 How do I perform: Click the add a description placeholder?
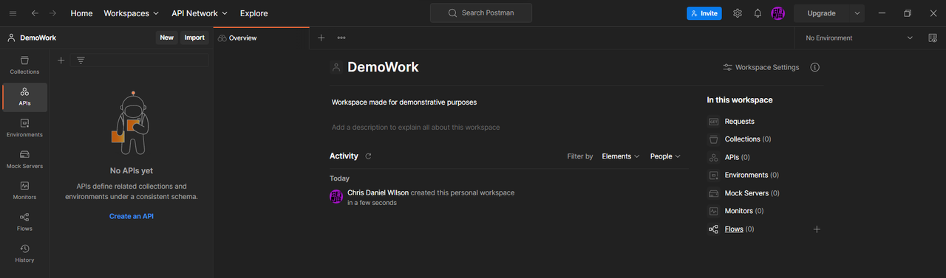415,128
